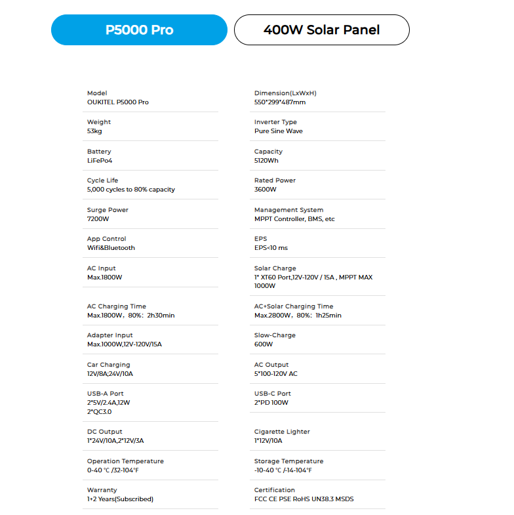Select the P5000 Pro tab

point(139,30)
